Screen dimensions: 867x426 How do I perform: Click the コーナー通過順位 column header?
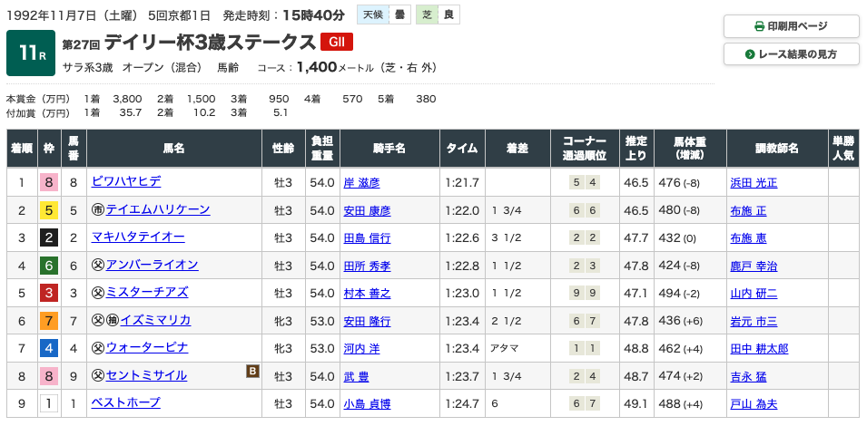584,149
